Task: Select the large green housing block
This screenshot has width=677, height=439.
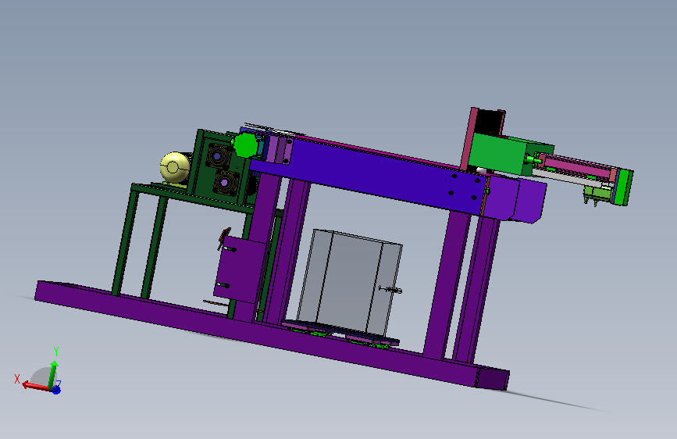Action: (501, 154)
